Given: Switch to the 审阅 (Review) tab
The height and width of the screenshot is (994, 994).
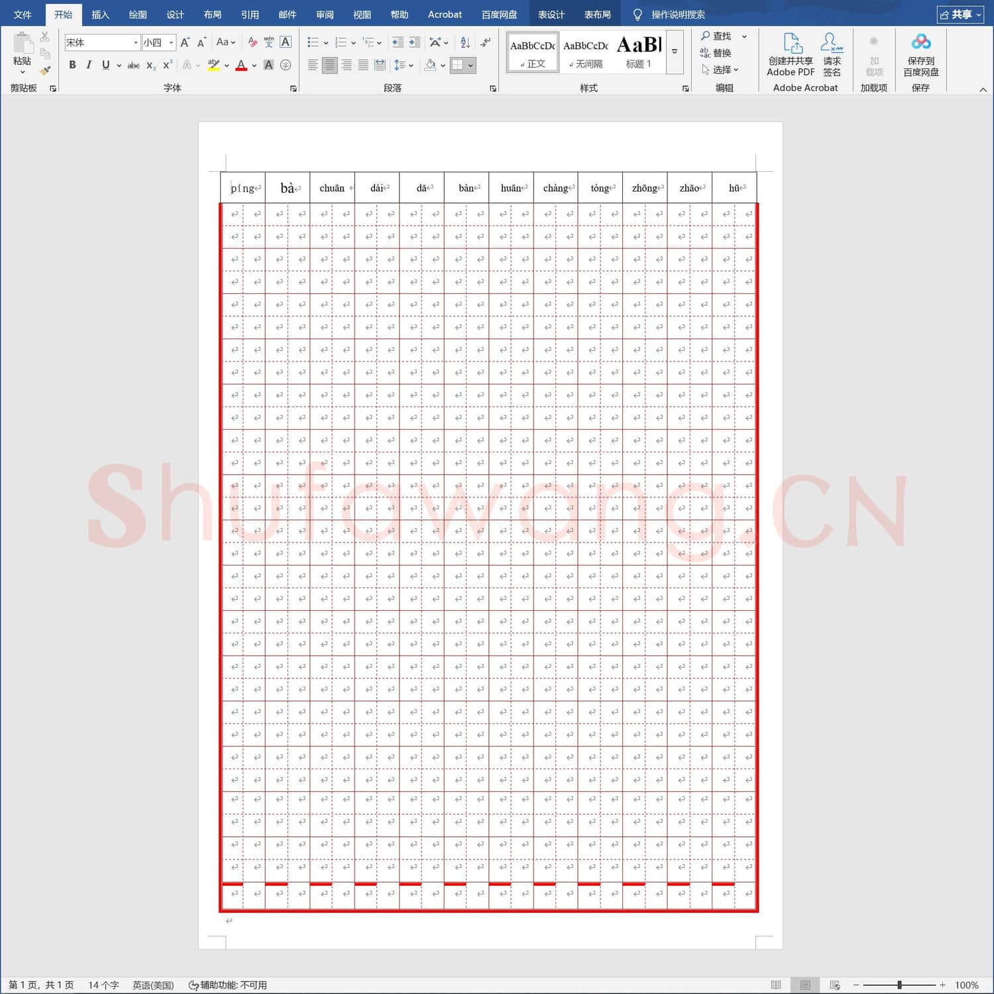Looking at the screenshot, I should [325, 15].
